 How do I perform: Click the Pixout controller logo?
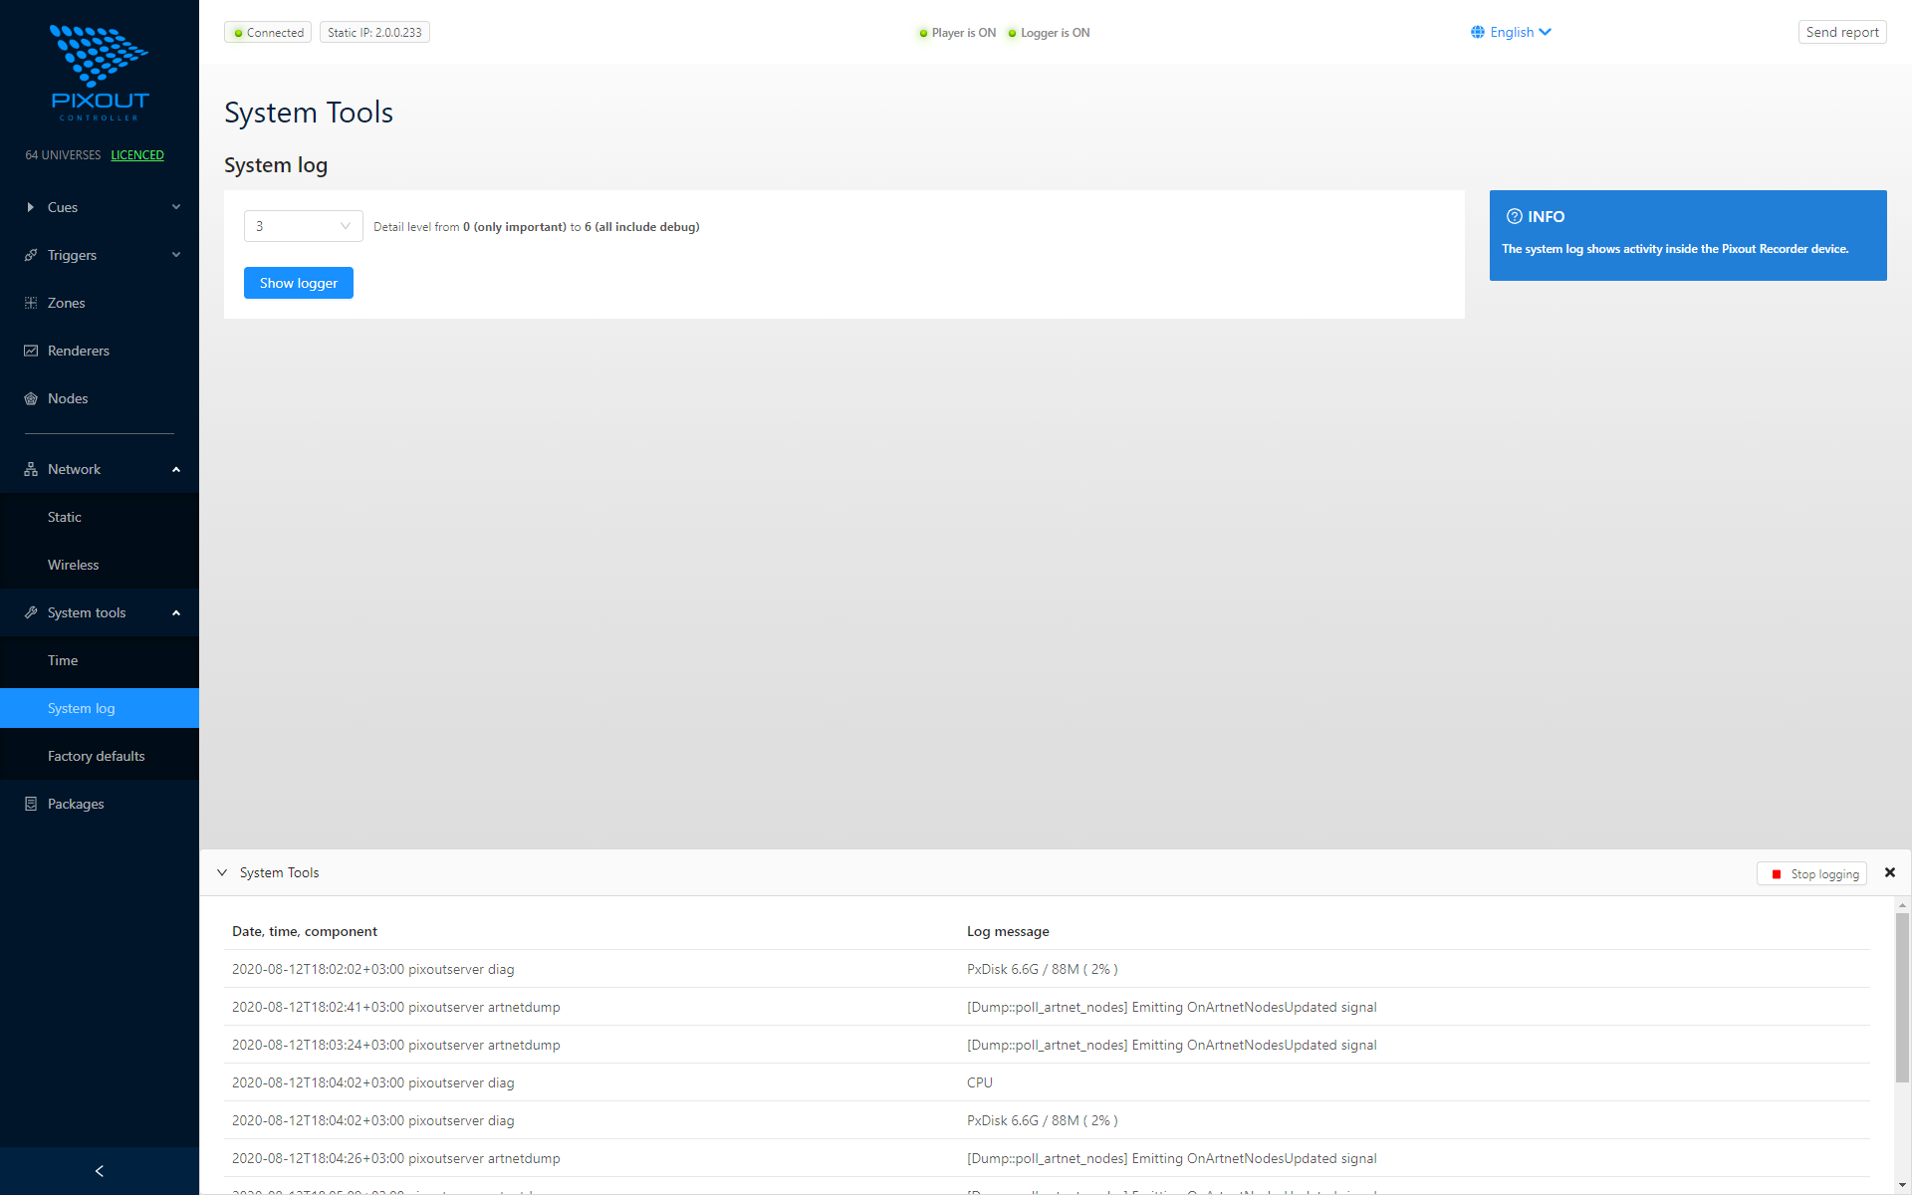click(99, 72)
